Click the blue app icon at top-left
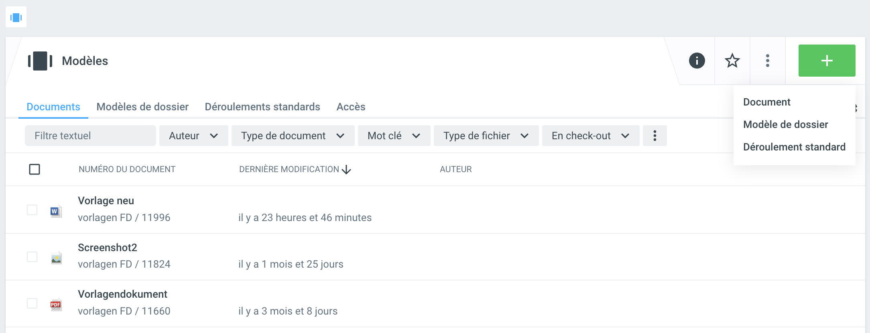The height and width of the screenshot is (333, 870). (16, 17)
